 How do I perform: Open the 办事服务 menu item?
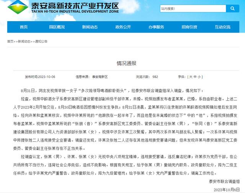156,27
